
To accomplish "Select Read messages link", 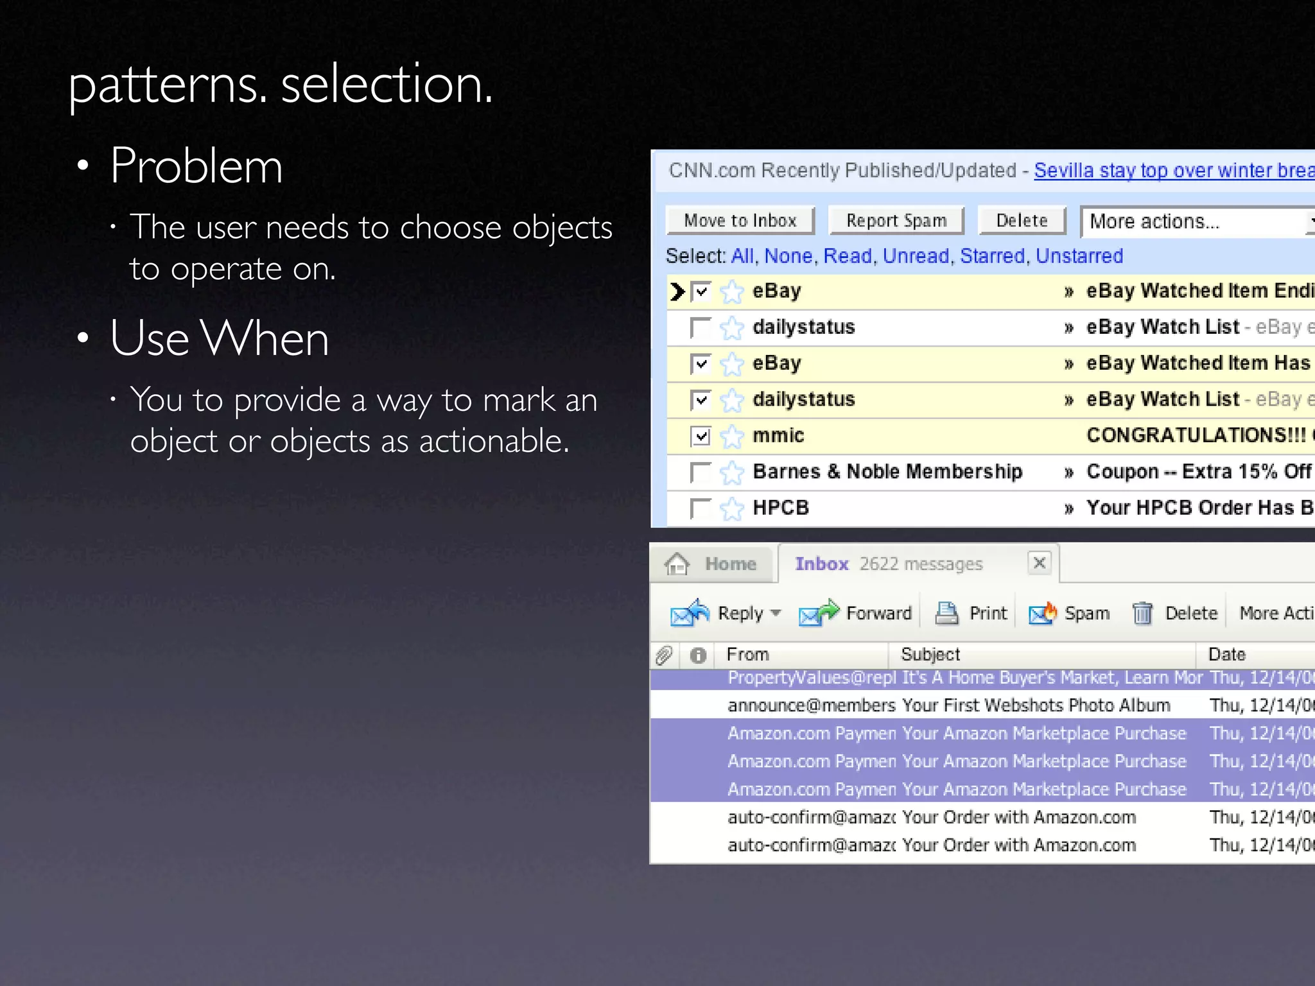I will [847, 256].
